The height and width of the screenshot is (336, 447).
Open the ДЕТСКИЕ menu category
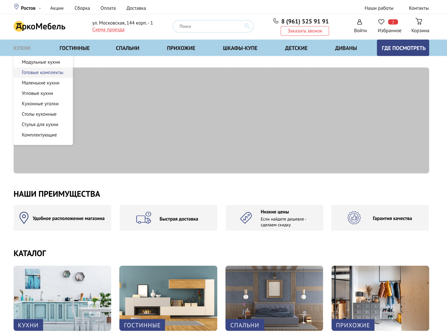[x=296, y=48]
